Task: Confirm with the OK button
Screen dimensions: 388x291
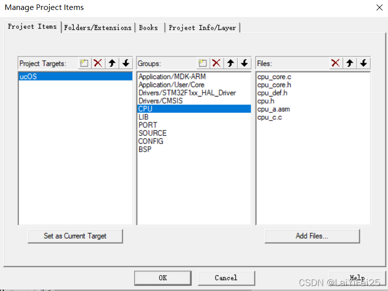Action: [x=163, y=278]
